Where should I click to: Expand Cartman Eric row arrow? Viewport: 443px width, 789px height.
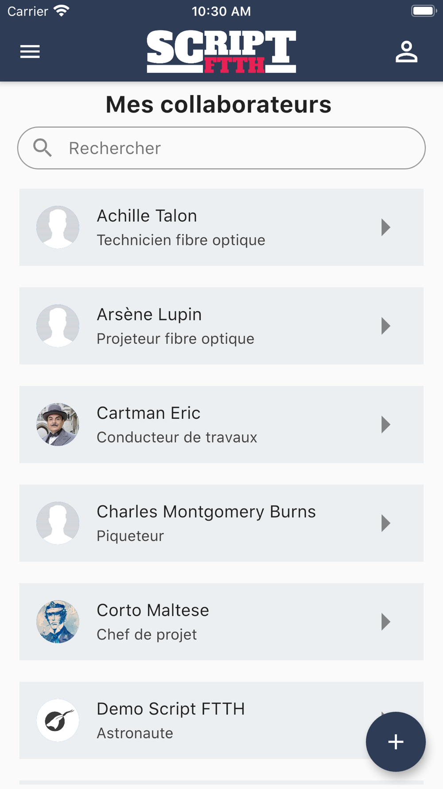coord(386,425)
